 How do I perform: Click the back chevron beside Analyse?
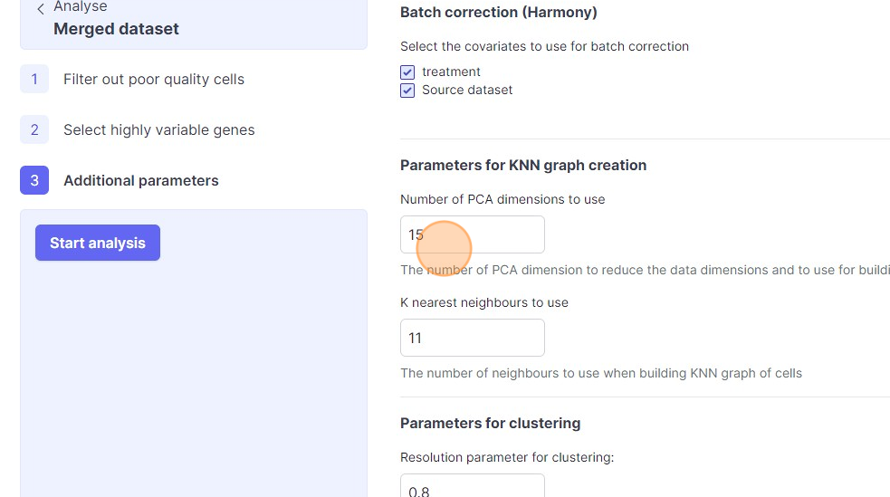click(x=41, y=9)
